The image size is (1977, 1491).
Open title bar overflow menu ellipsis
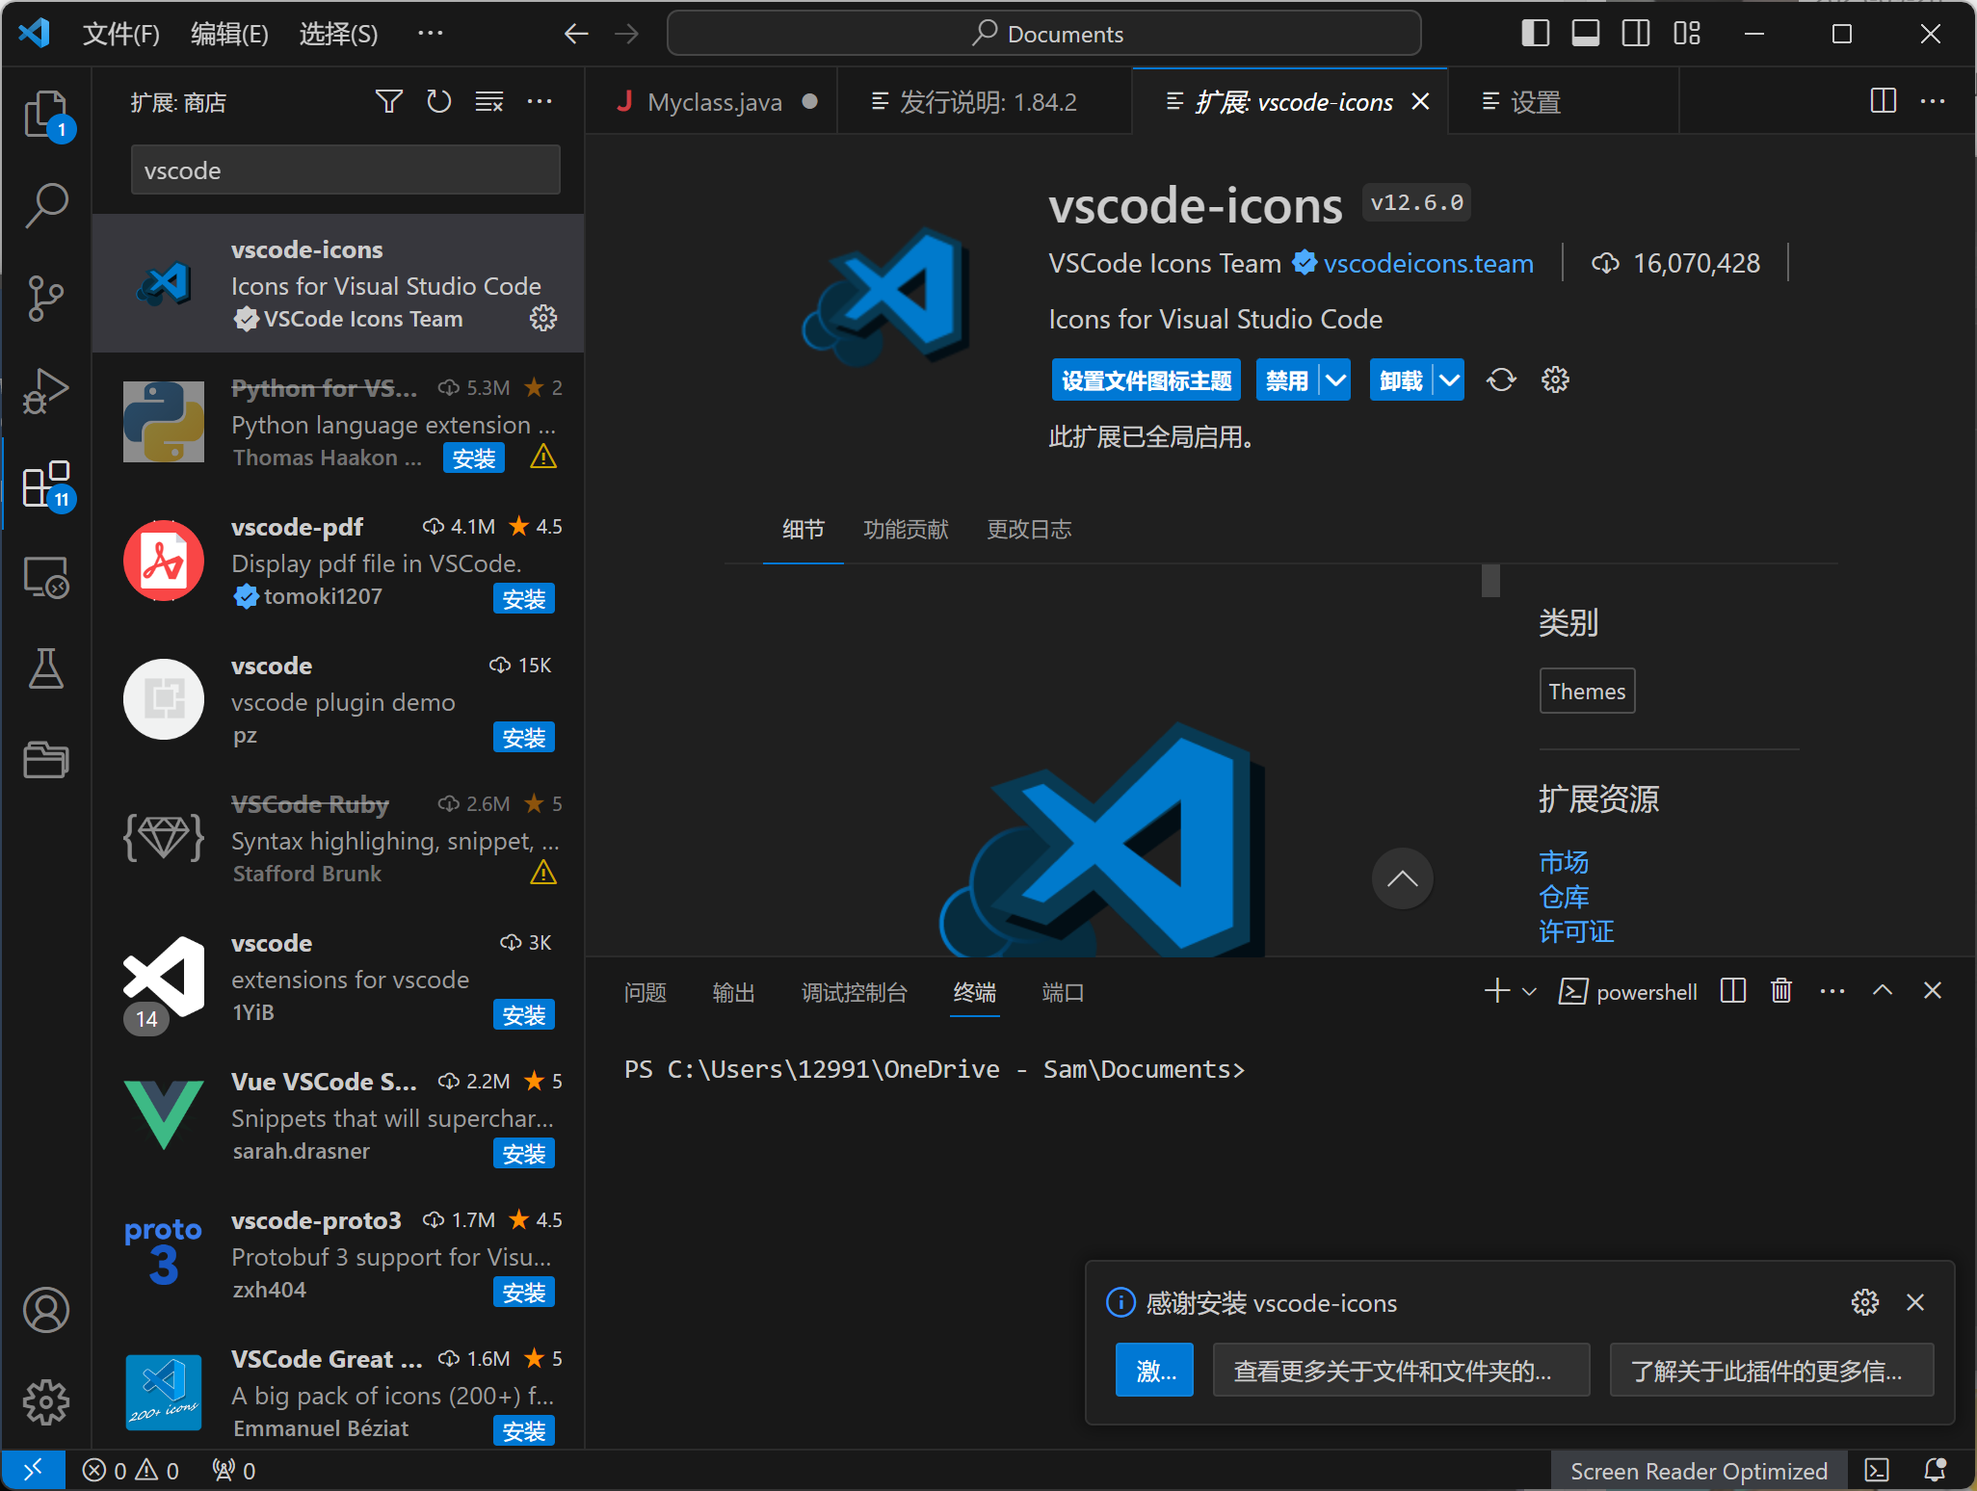tap(431, 34)
